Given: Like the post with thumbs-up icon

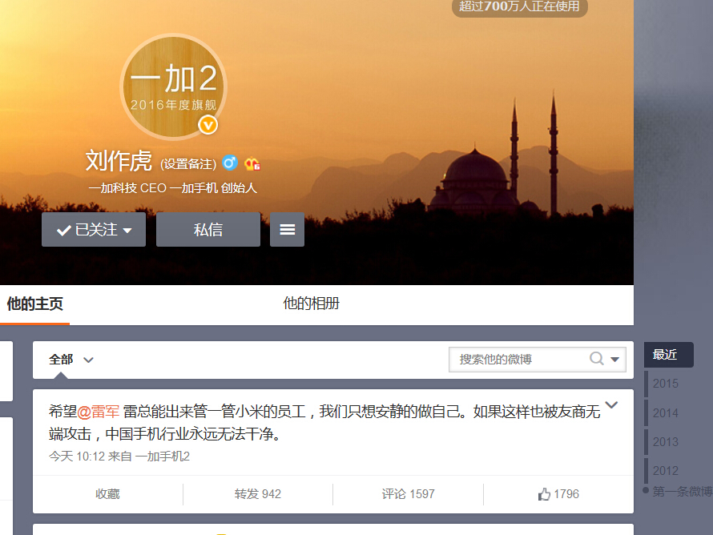Looking at the screenshot, I should point(558,494).
